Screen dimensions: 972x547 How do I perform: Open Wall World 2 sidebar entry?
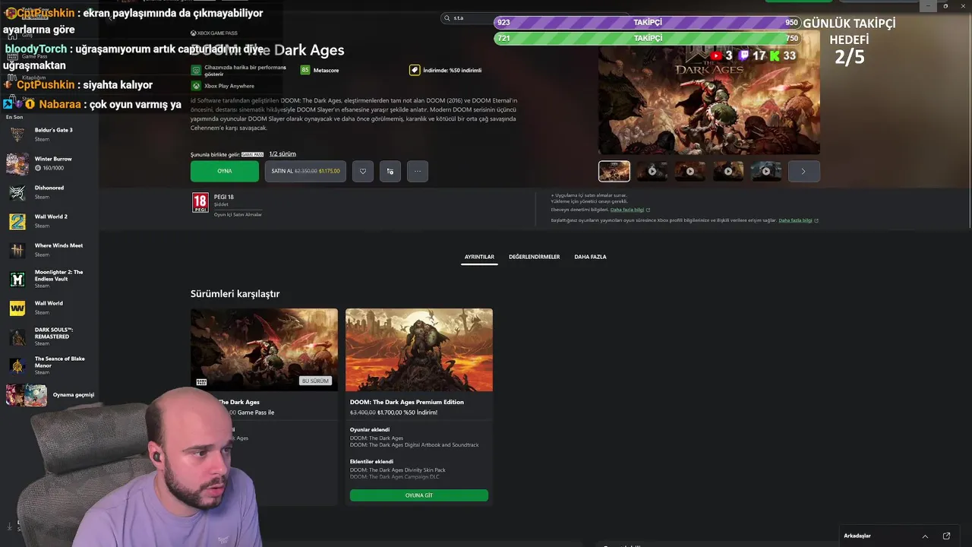[49, 221]
